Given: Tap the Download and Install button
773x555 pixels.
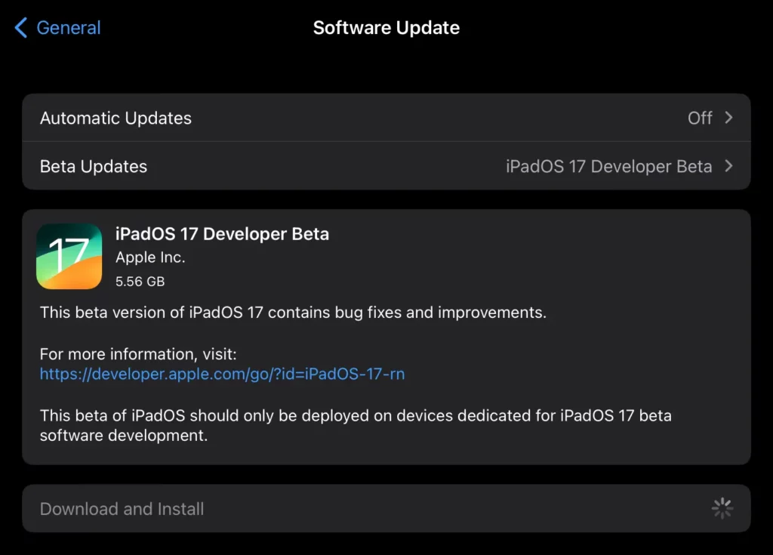Looking at the screenshot, I should 386,509.
